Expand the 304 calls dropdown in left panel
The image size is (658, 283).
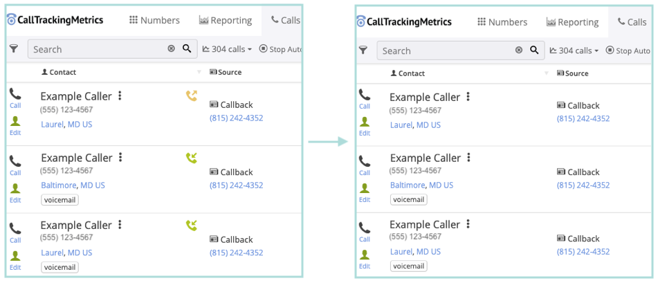(227, 49)
